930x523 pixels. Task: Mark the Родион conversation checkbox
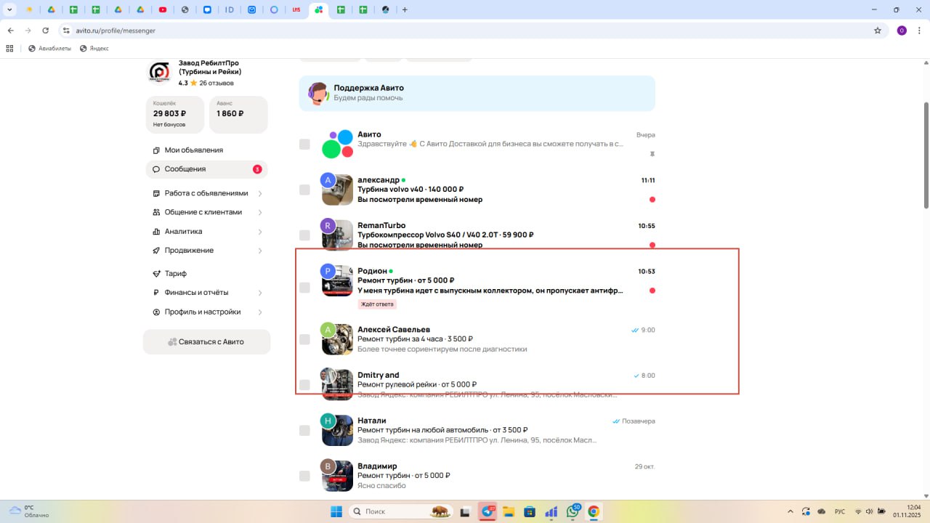coord(304,288)
